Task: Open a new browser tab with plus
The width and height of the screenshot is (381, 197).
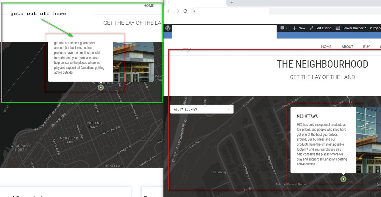Action: coord(232,2)
